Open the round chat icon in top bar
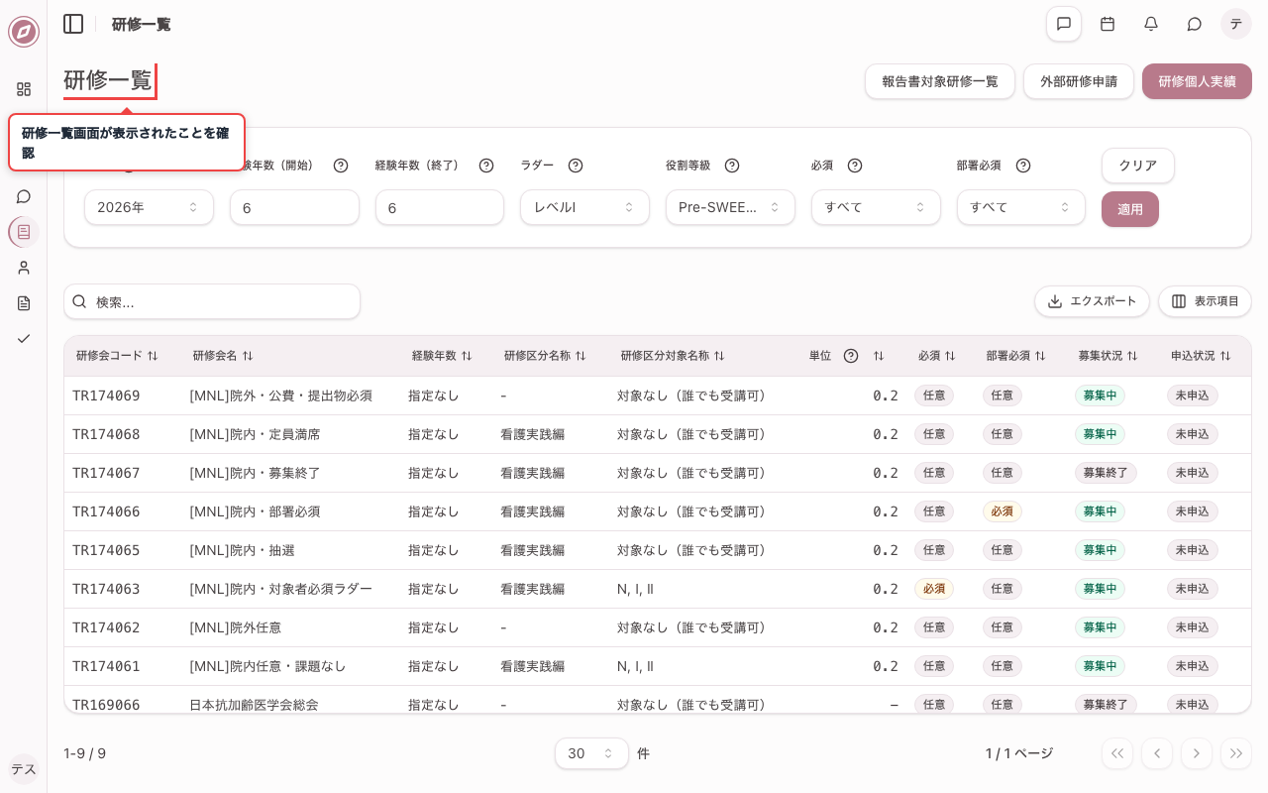 pyautogui.click(x=1195, y=24)
